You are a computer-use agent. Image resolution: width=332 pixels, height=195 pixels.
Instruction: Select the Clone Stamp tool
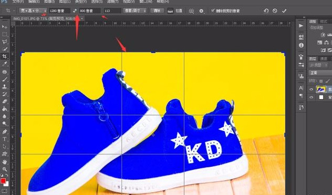pos(4,86)
